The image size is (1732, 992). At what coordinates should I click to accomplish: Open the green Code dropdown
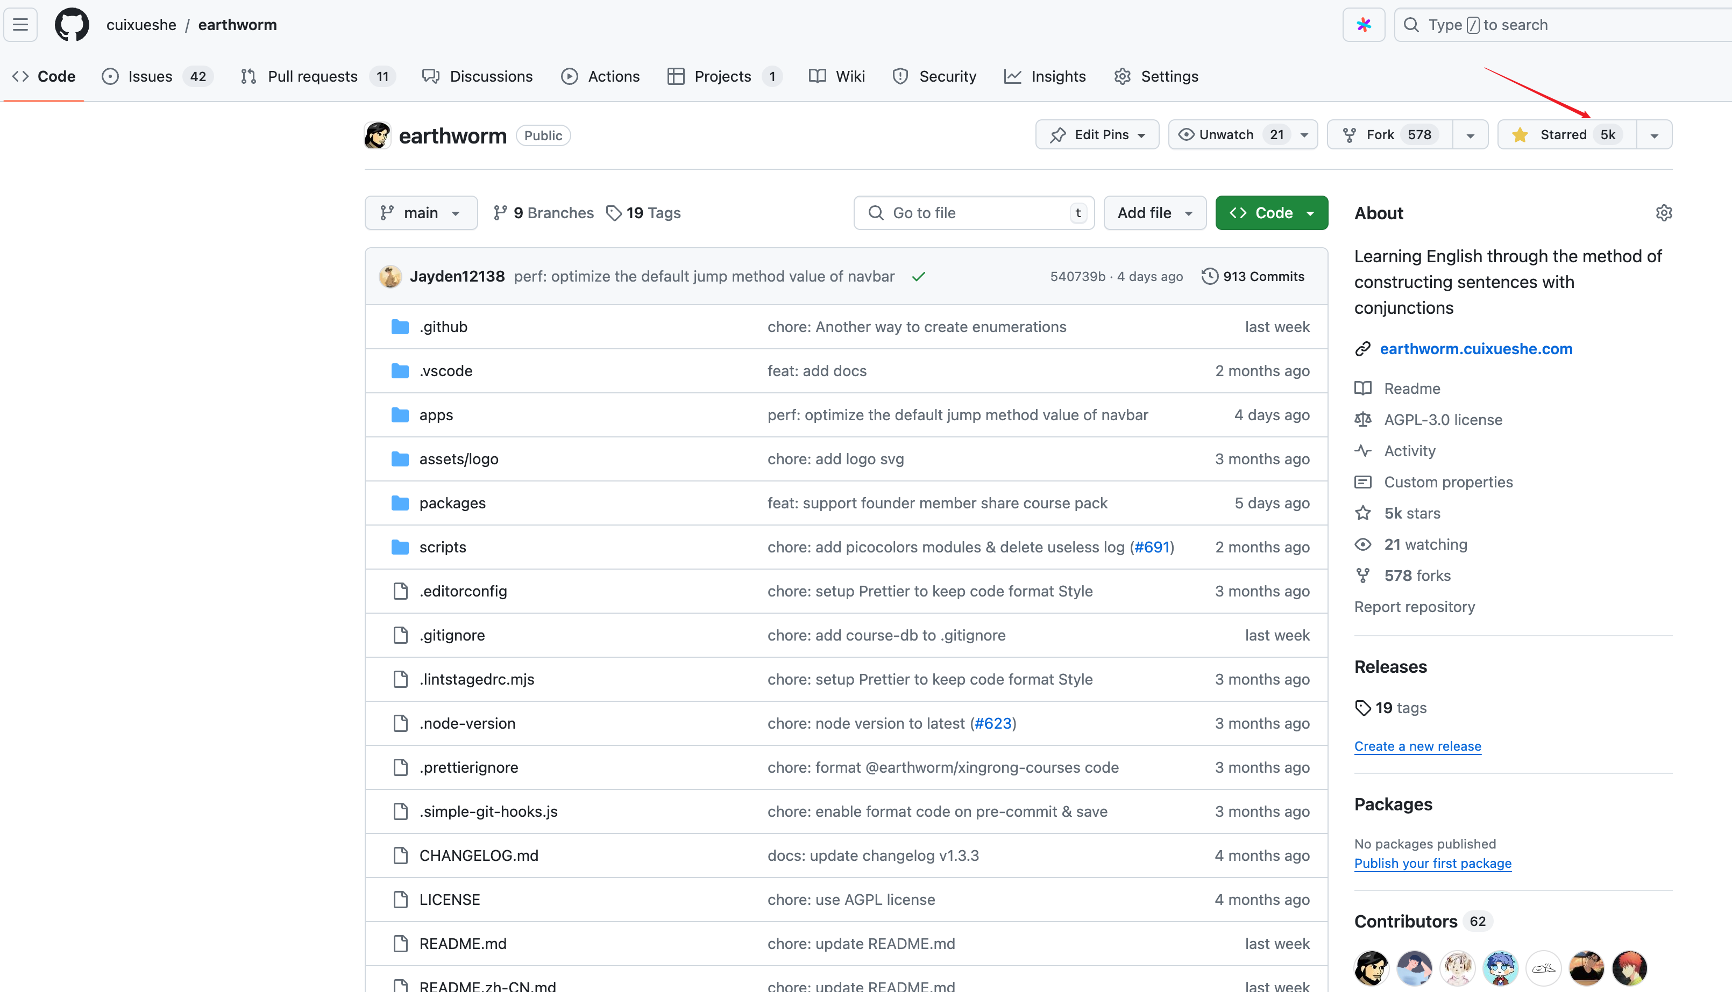(1271, 213)
